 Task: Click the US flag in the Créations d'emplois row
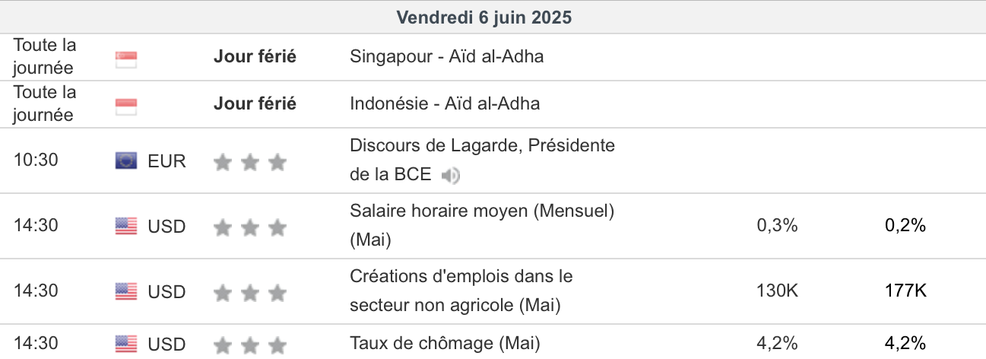pyautogui.click(x=126, y=291)
